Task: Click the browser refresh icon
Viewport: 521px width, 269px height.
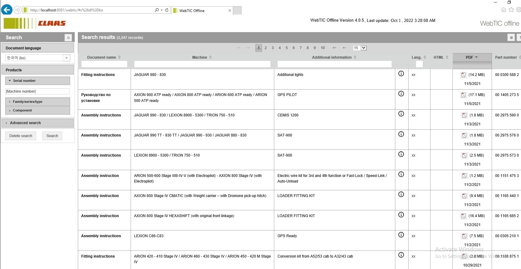Action: point(167,10)
